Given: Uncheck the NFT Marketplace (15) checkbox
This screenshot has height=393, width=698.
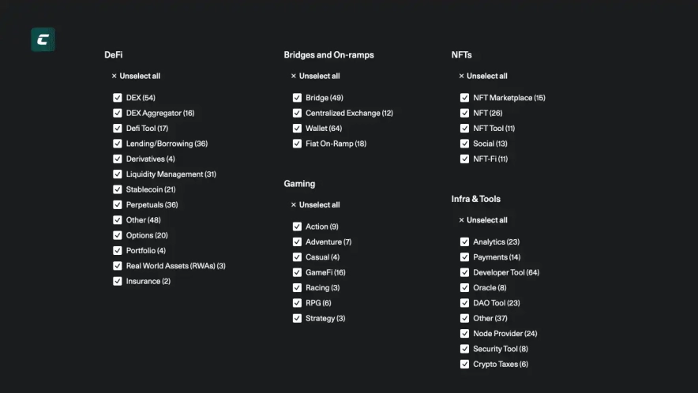Looking at the screenshot, I should 465,98.
